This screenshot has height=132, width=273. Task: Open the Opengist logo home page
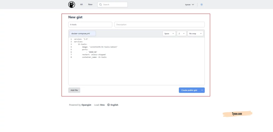pyautogui.click(x=71, y=5)
